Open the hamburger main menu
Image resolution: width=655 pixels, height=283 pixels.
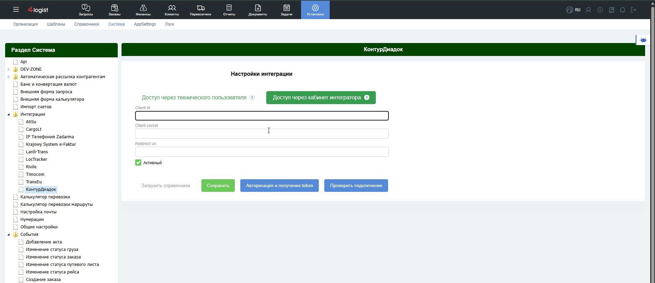[x=16, y=10]
